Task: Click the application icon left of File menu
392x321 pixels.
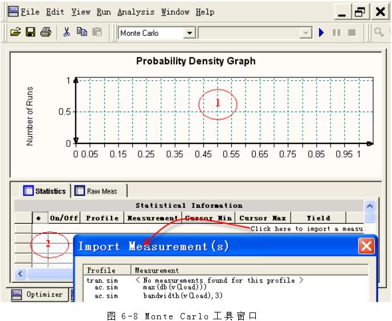Action: point(13,11)
